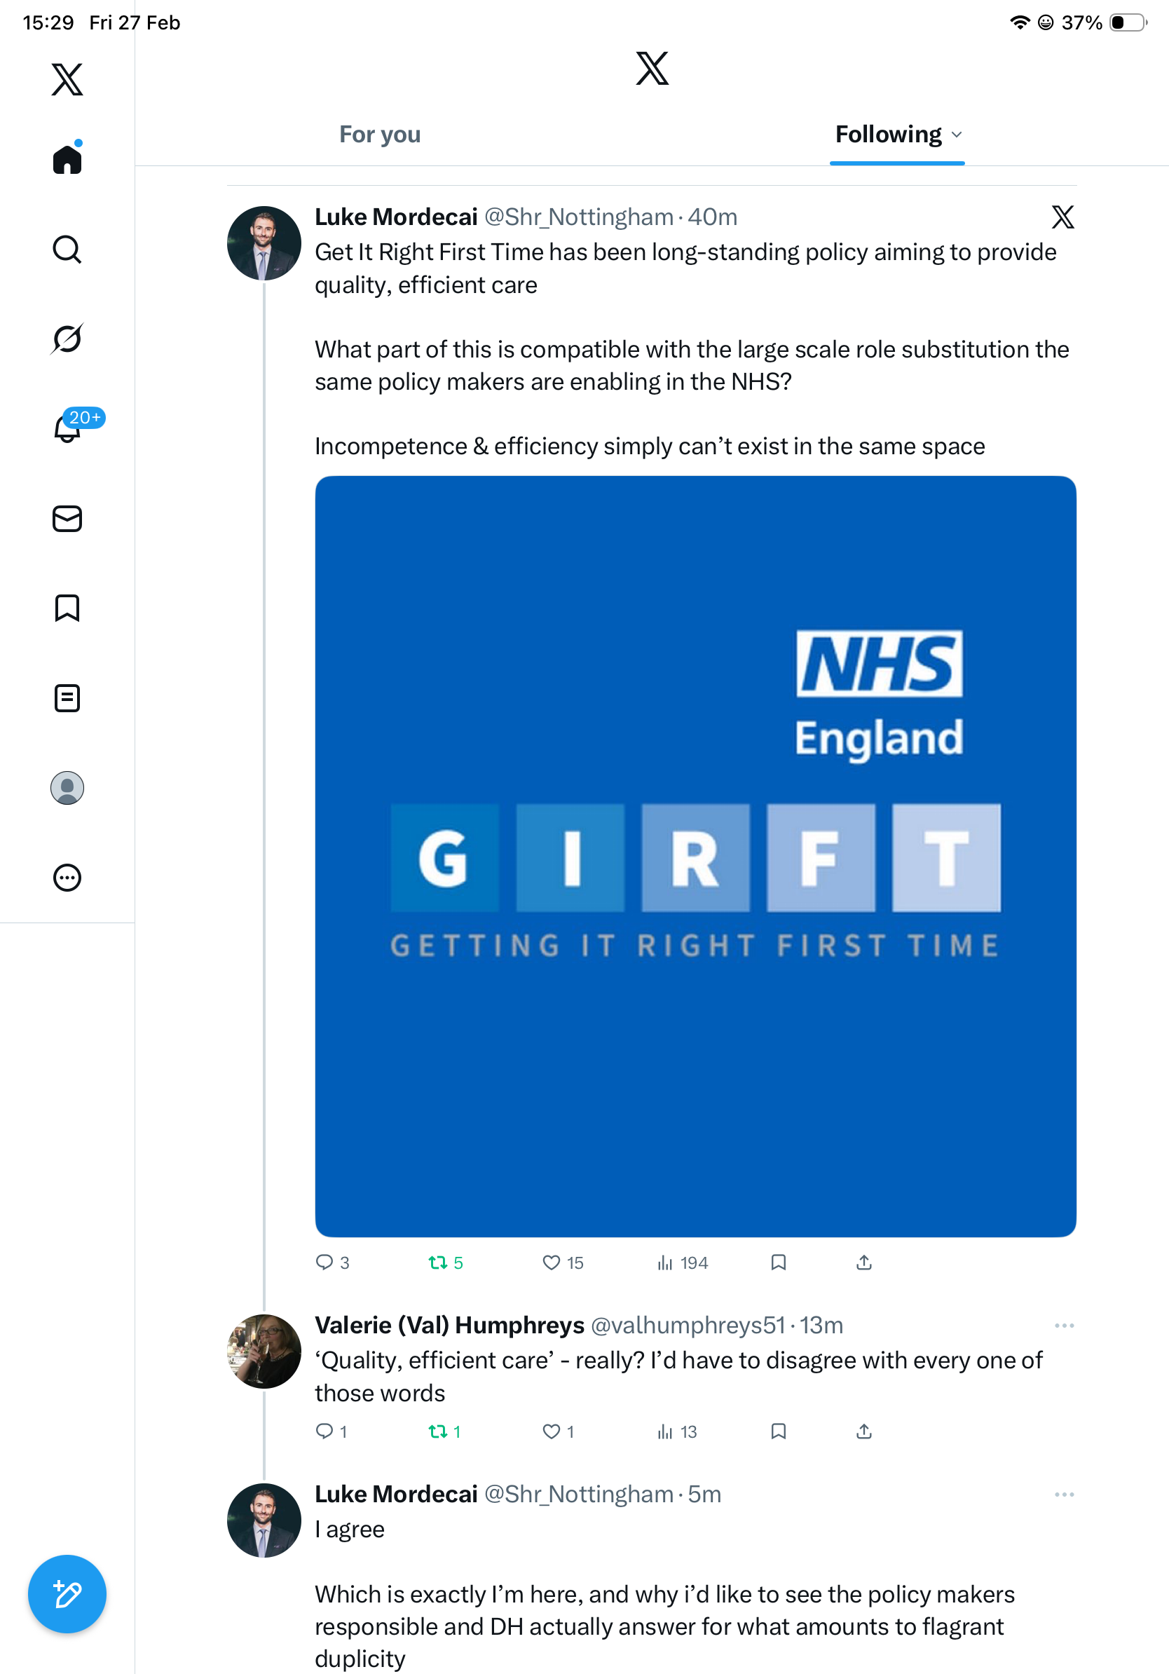Repost Valerie Humphreys' reply
Image resolution: width=1169 pixels, height=1674 pixels.
tap(438, 1432)
